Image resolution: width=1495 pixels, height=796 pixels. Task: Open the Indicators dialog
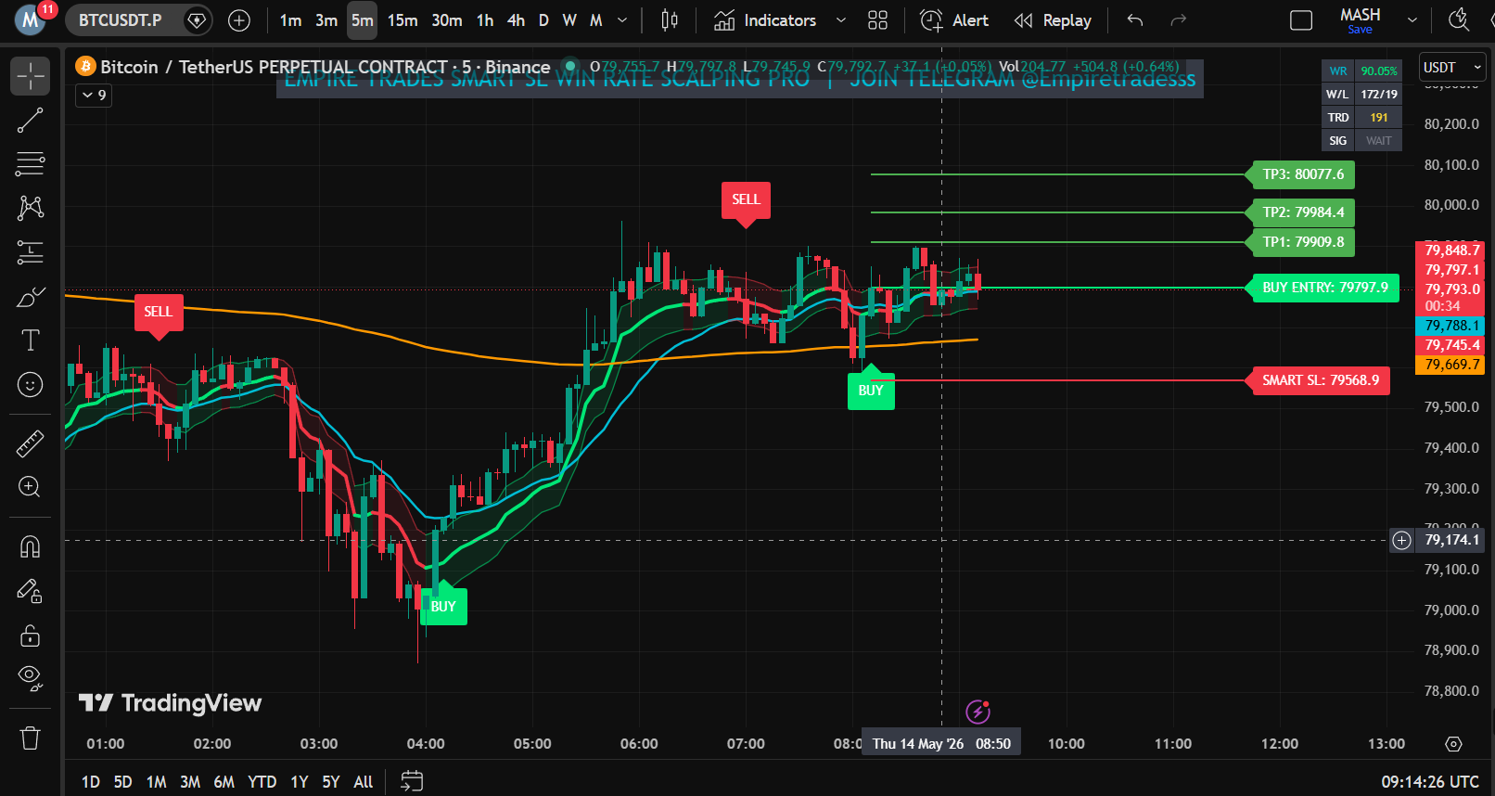coord(766,20)
